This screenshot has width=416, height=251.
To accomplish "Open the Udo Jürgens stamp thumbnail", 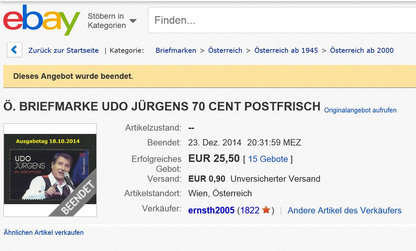I will coord(50,170).
